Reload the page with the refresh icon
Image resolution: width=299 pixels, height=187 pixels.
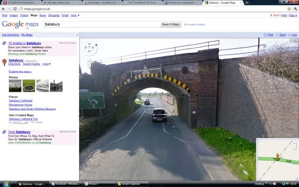click(15, 9)
